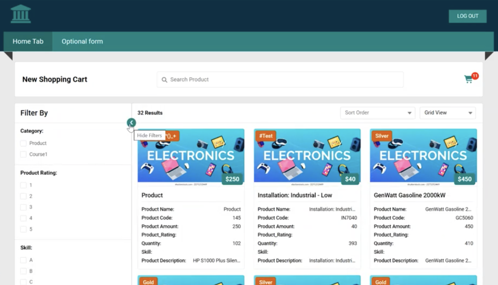This screenshot has height=285, width=498.
Task: Click the #Test badge on Installation product
Action: pyautogui.click(x=266, y=136)
